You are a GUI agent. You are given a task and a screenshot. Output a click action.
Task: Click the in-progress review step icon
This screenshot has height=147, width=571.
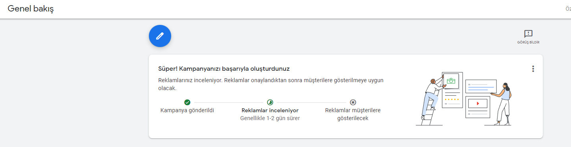(270, 102)
